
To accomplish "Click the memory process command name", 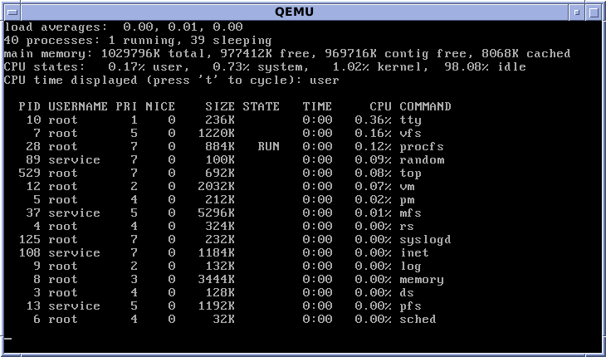I will point(421,279).
